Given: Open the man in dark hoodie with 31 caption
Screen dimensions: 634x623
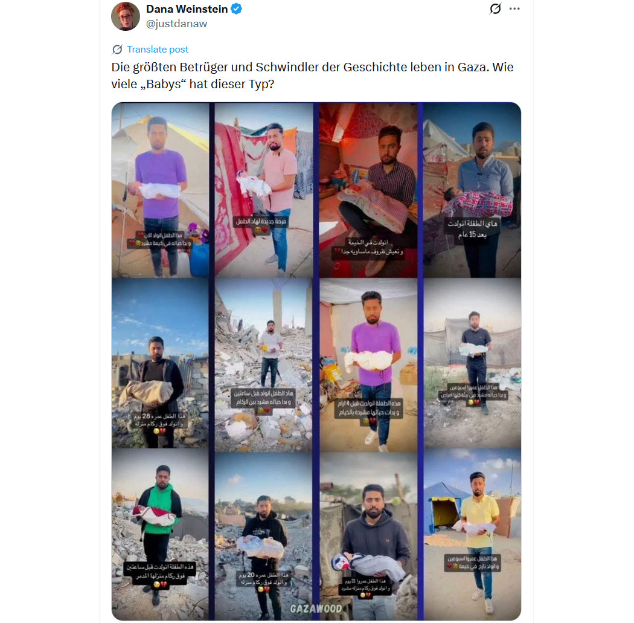Looking at the screenshot, I should point(368,536).
